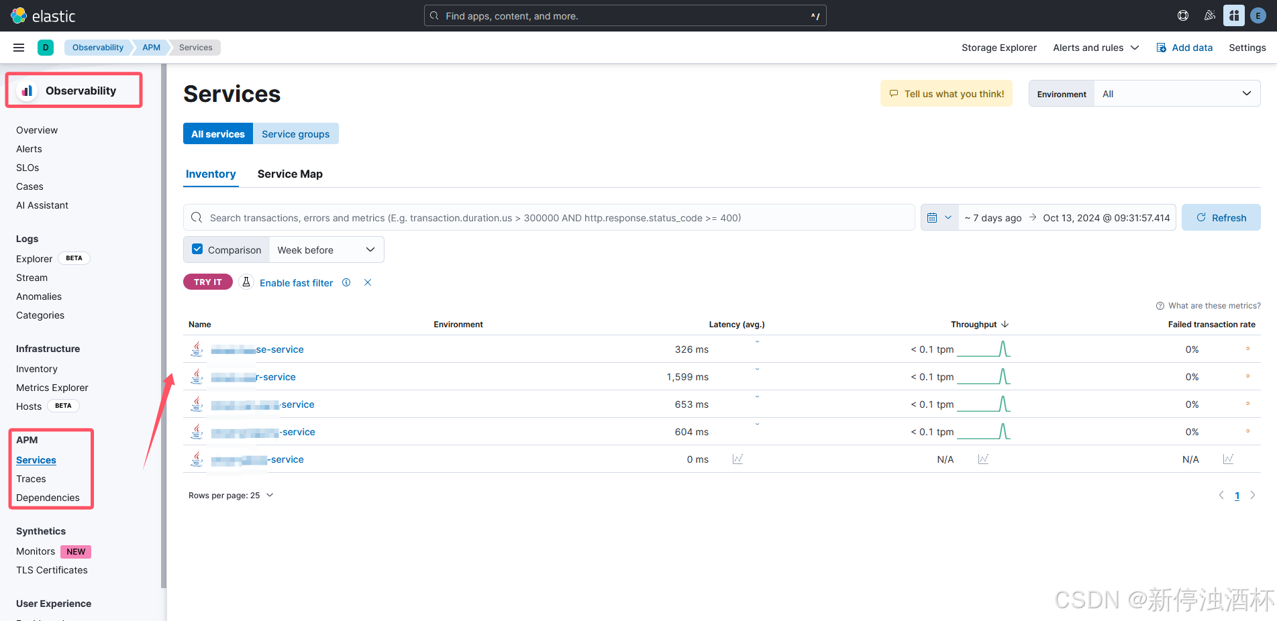
Task: Open the Environment All dropdown
Action: pos(1178,93)
